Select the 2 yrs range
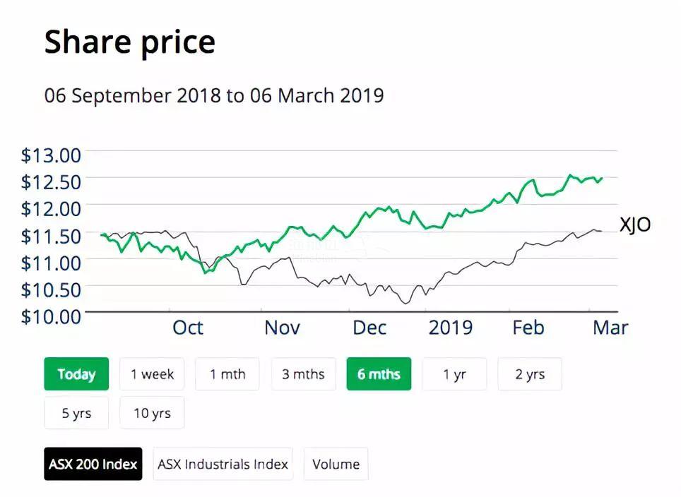The height and width of the screenshot is (497, 681). [x=529, y=374]
